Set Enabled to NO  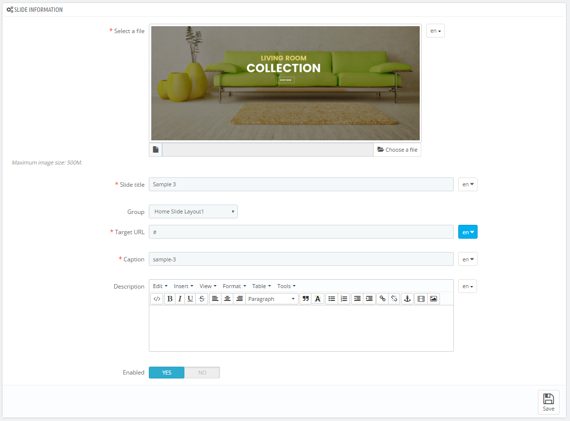tap(202, 372)
